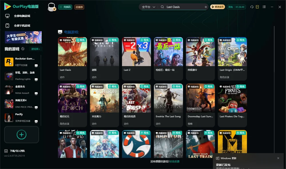Open the 终极旗令 game card

(200, 59)
